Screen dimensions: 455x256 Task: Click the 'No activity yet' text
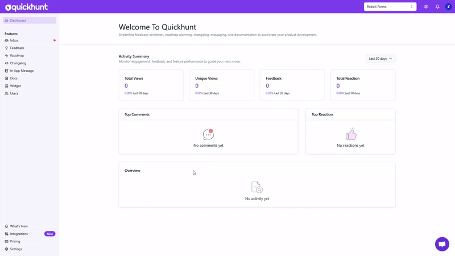[257, 199]
